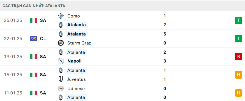
Task: Click the CÁC TRẬN GẦN NHẤT: ATALANTA header
Action: pos(34,6)
